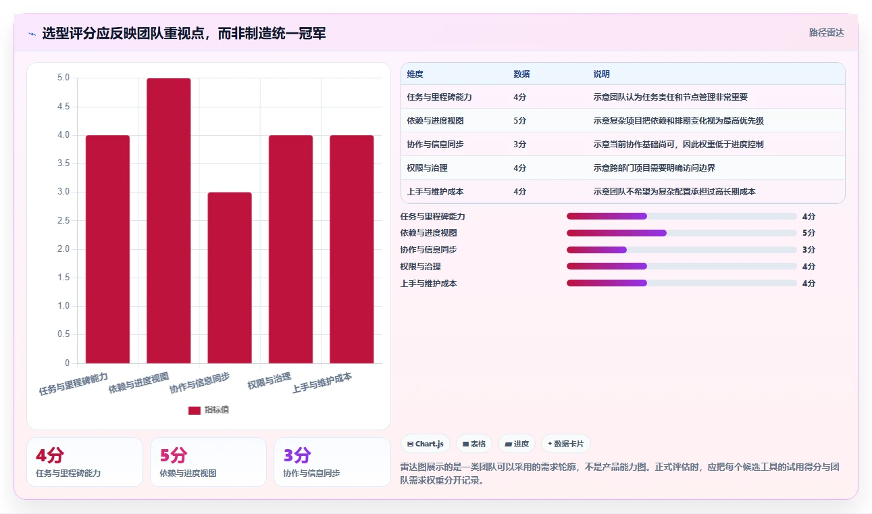
Task: Toggle the 指标值 chart legend swatch
Action: pos(195,410)
